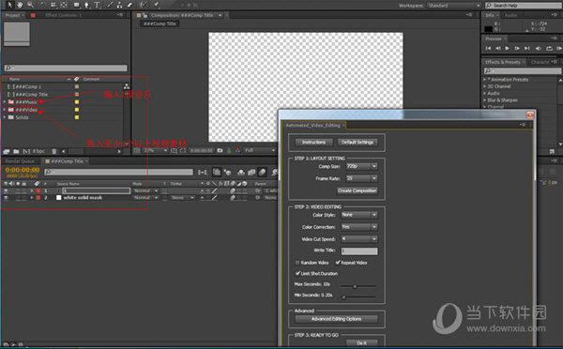Click Previous Frame in the Preview panel

point(497,48)
